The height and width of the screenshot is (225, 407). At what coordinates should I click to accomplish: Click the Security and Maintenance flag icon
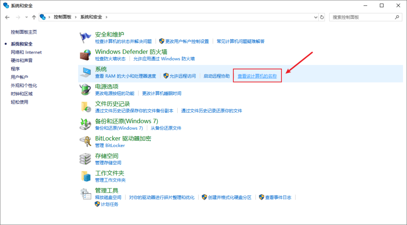click(x=86, y=37)
